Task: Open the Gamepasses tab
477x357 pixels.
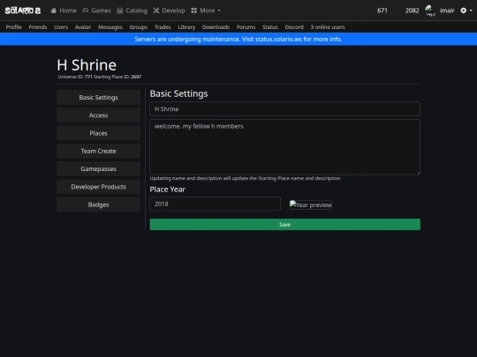Action: tap(98, 168)
